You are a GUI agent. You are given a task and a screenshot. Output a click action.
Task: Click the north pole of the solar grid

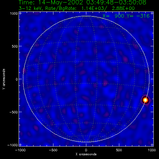tap(86, 16)
